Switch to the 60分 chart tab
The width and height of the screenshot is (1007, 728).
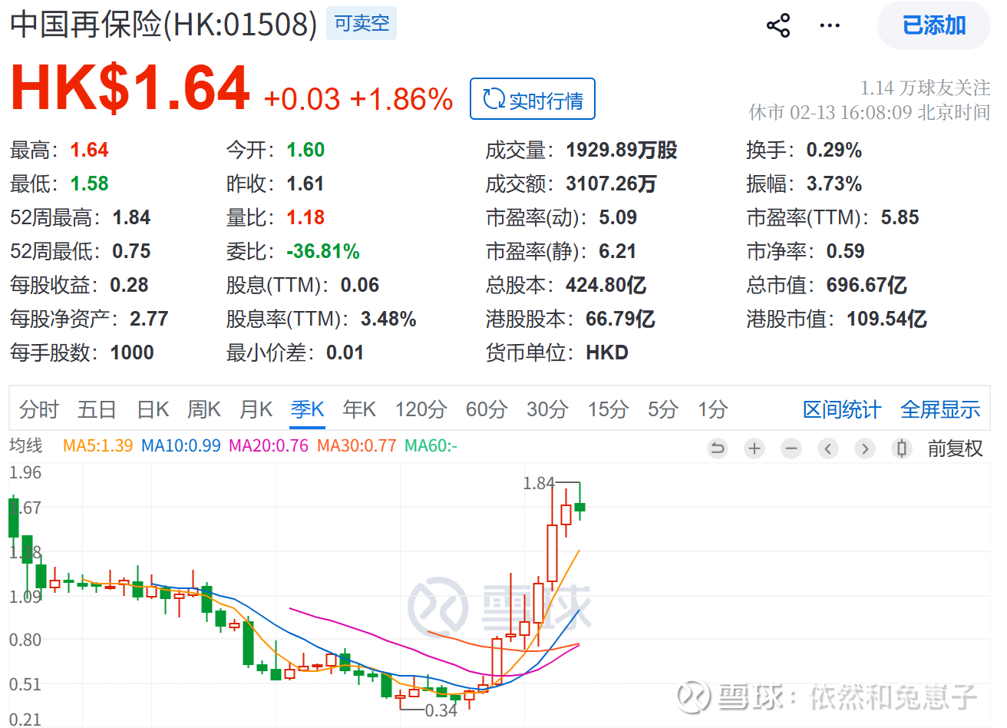(x=487, y=410)
